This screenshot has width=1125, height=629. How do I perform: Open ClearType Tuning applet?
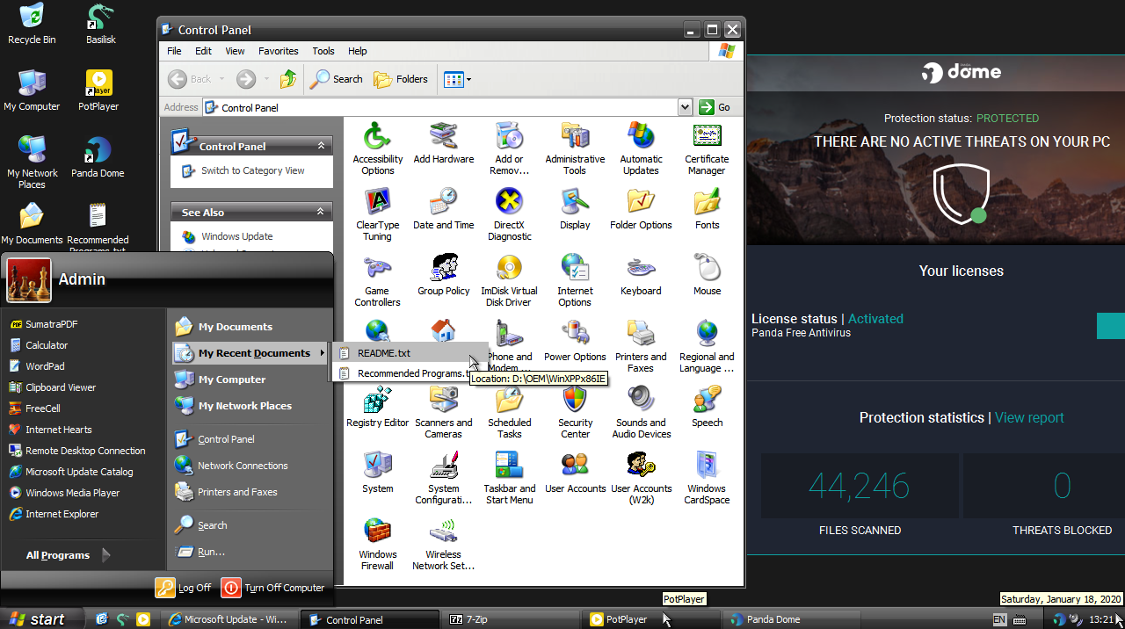[x=378, y=214]
